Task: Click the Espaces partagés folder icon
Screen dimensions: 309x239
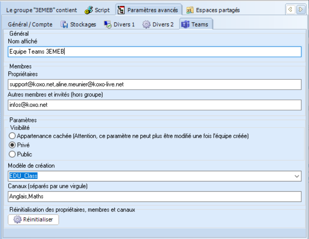Action: coord(190,10)
